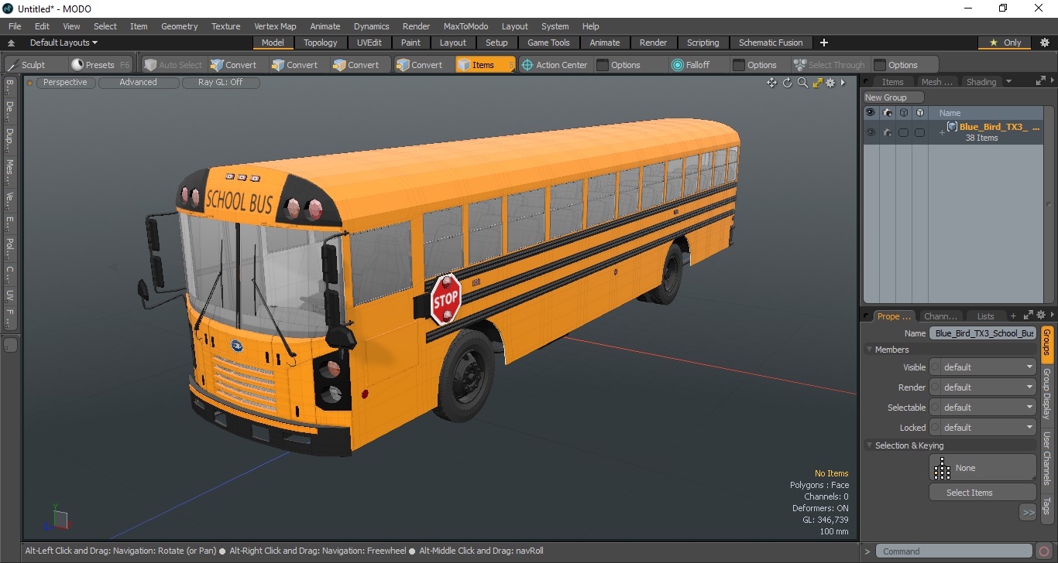The width and height of the screenshot is (1058, 563).
Task: Open the Texture menu
Action: pos(225,26)
